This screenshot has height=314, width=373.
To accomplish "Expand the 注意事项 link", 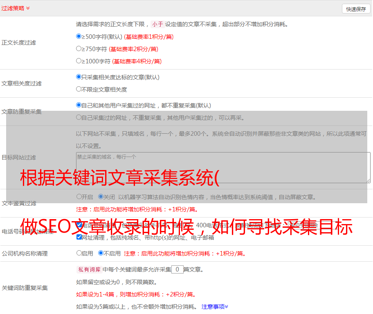I will pos(215,307).
